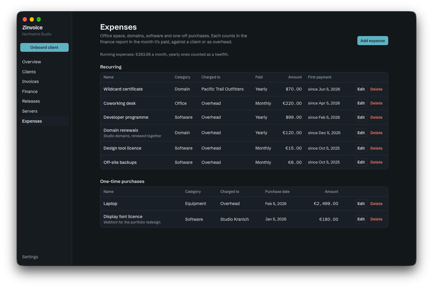Edit the Wildcard certificate expense
This screenshot has height=288, width=433.
[x=361, y=89]
